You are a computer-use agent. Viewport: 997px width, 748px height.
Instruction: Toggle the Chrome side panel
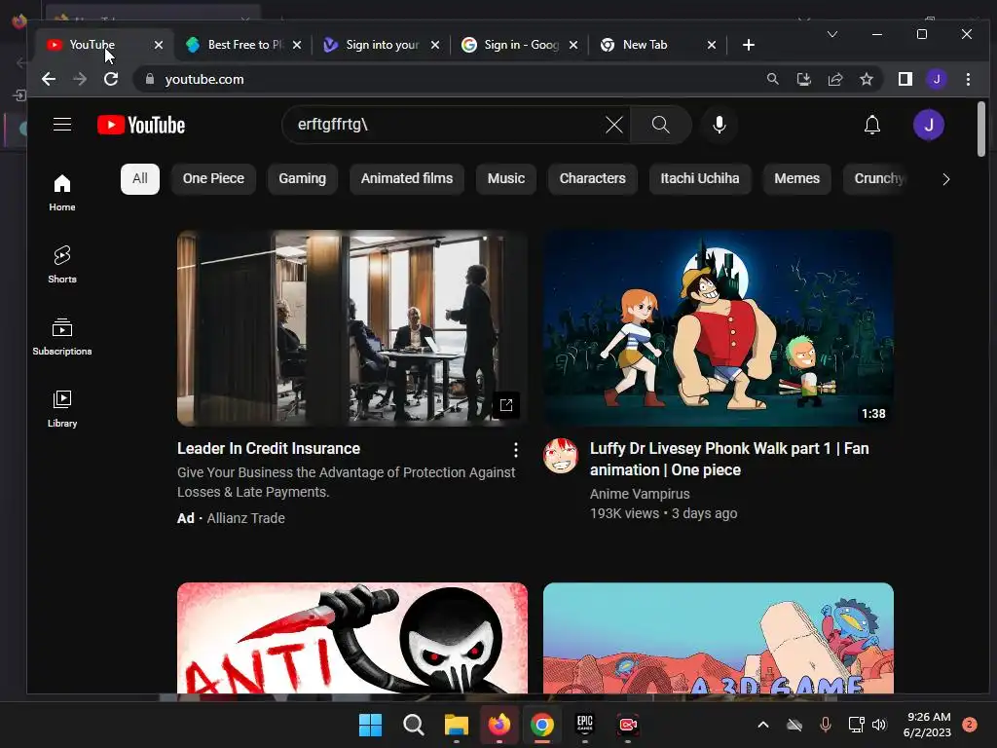[x=905, y=79]
